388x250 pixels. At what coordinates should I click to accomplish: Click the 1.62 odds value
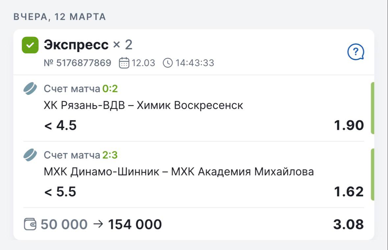click(349, 192)
